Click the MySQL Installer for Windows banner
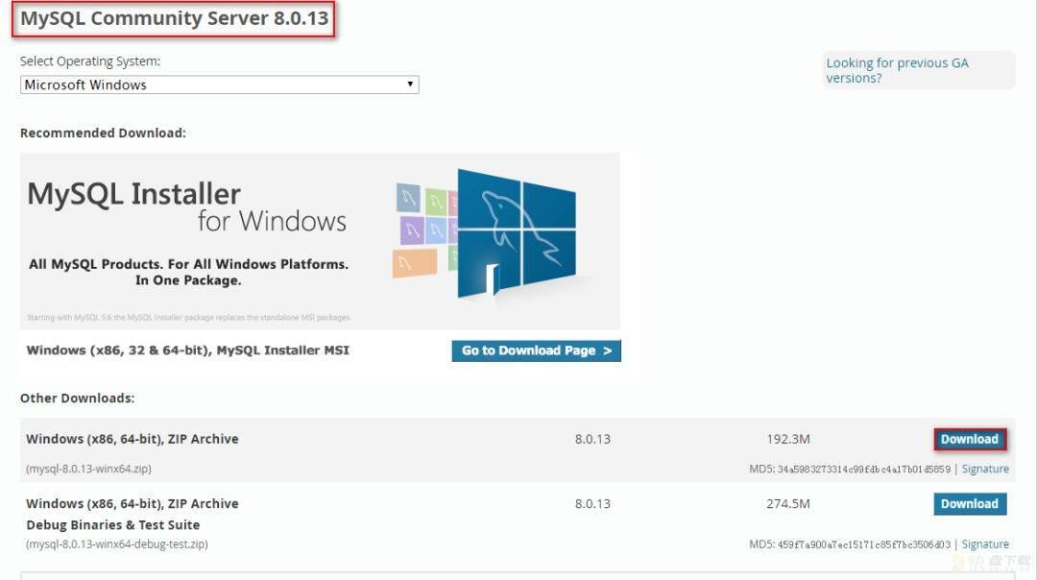The image size is (1037, 580). pyautogui.click(x=320, y=241)
